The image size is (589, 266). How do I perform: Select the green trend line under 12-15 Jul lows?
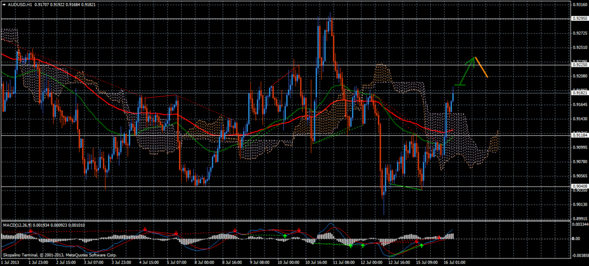point(406,186)
